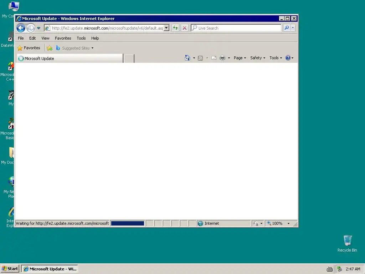
Task: Select the Microsoft Update tab
Action: point(70,59)
